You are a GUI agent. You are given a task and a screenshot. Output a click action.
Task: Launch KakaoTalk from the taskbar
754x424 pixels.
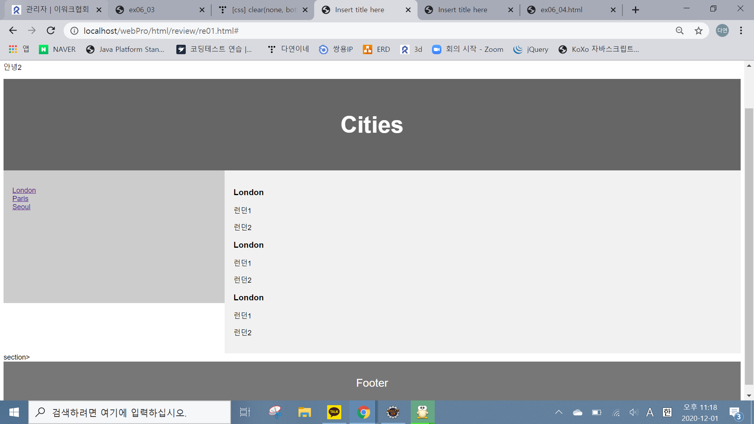(x=334, y=412)
